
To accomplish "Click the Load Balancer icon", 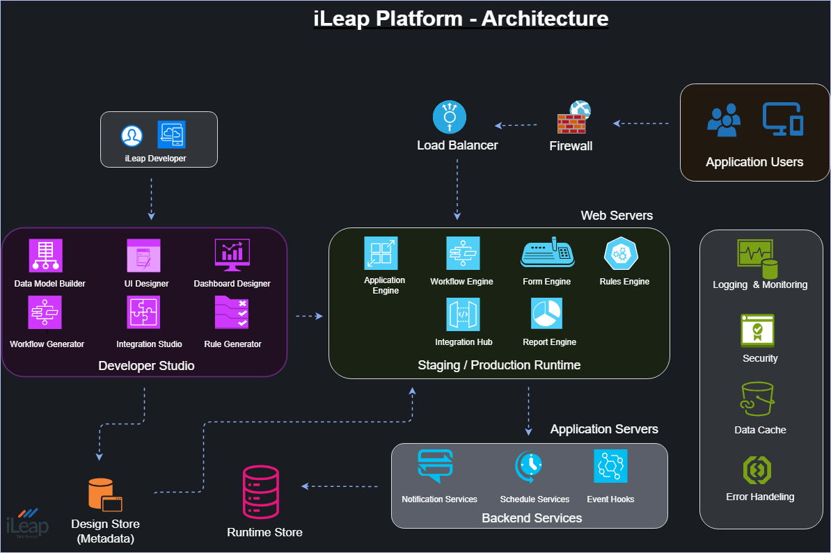I will 450,117.
